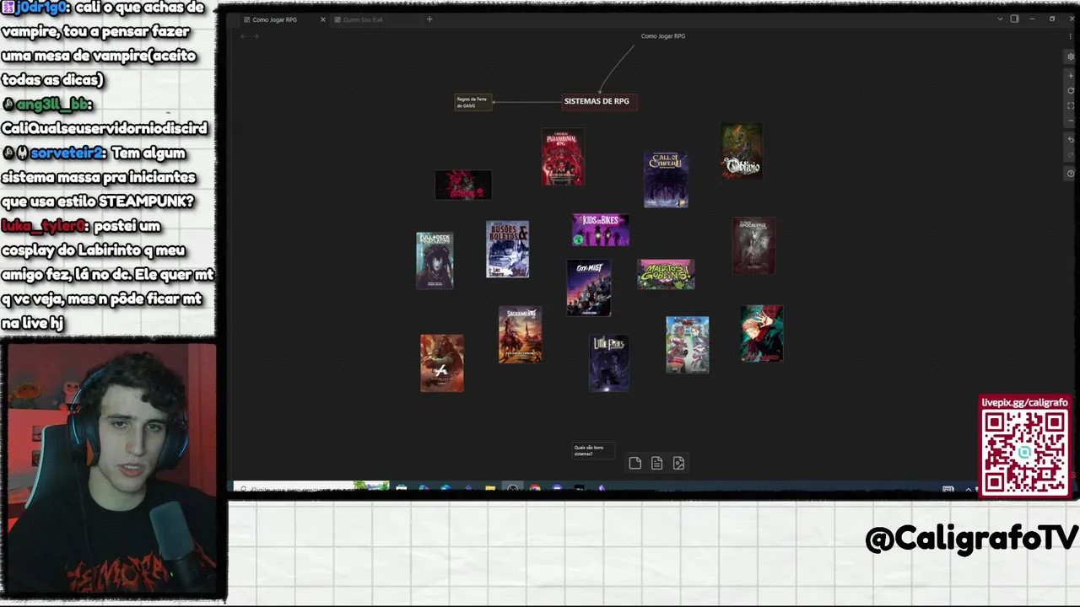
Task: Close the Como Jogar RPG tab
Action: click(x=322, y=19)
